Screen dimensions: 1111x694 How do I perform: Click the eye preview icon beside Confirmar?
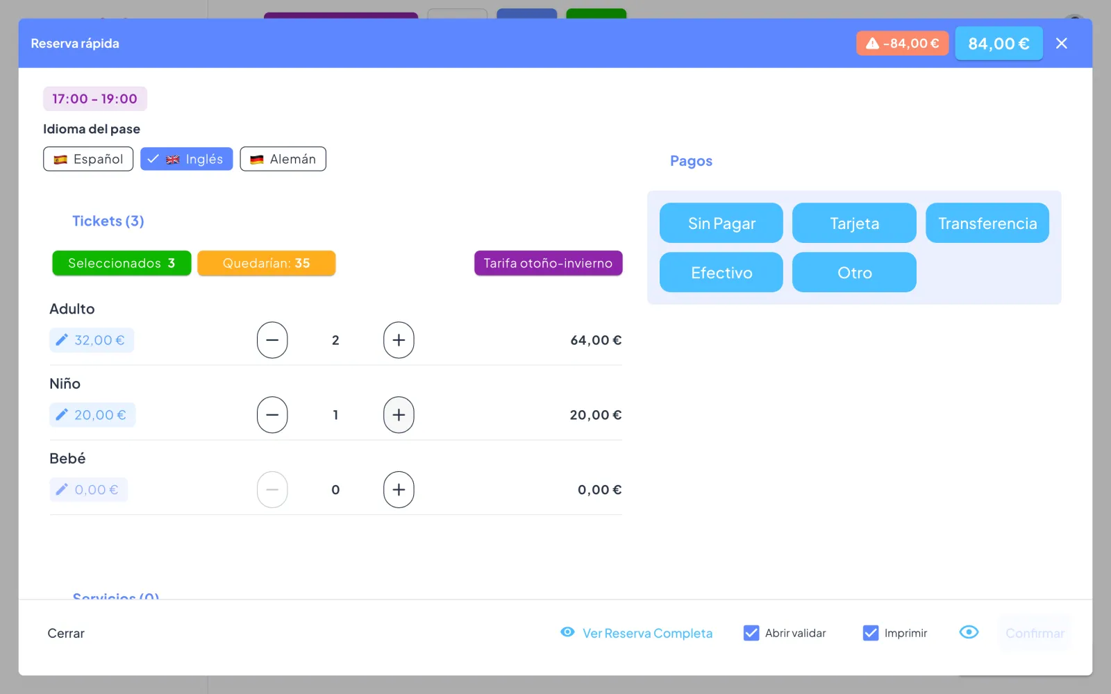tap(969, 632)
